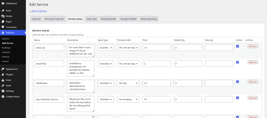
Task: Follow the Back to Services link
Action: pyautogui.click(x=38, y=11)
